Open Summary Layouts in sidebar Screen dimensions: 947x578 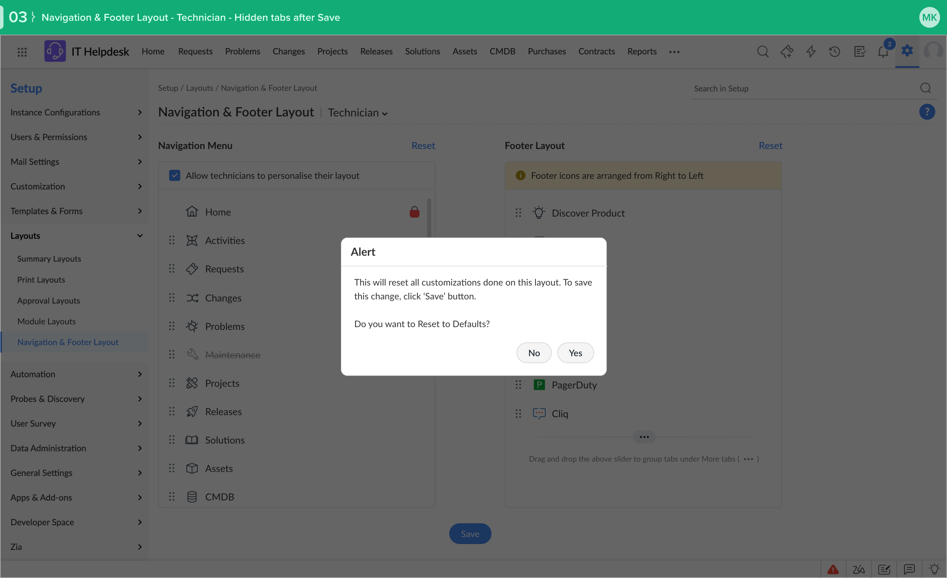[x=49, y=259]
